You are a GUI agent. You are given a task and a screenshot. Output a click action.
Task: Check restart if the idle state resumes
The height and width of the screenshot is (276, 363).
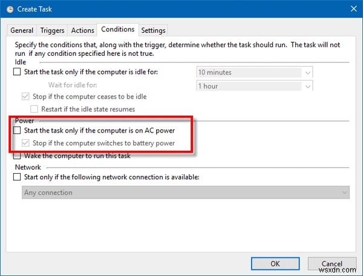(34, 109)
